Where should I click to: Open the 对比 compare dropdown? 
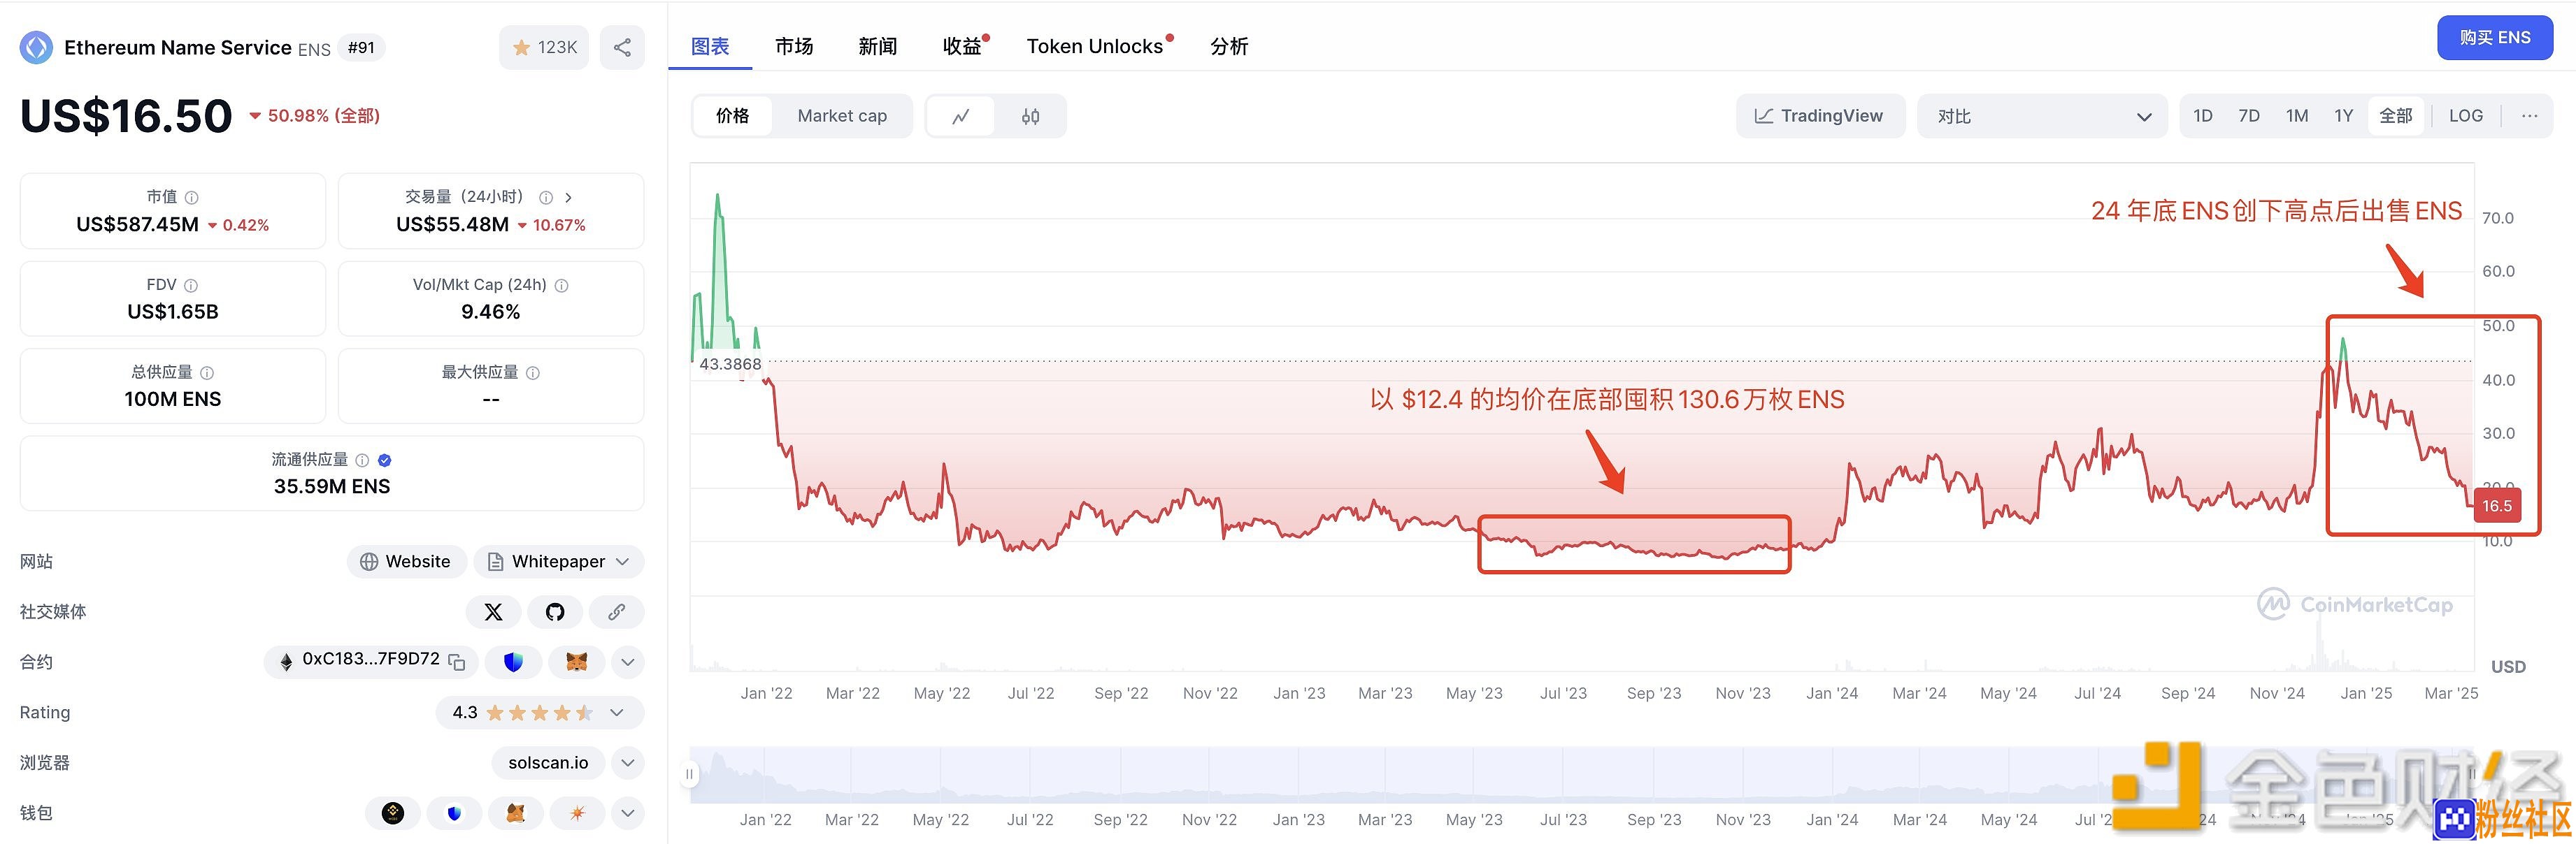click(2042, 116)
